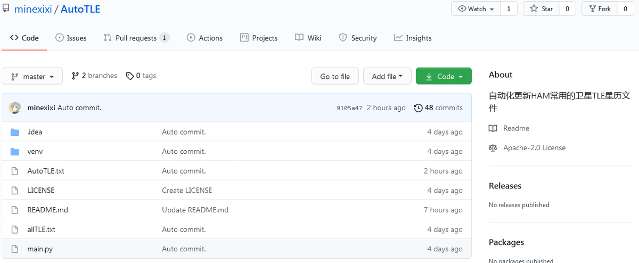
Task: Click the main.py file icon
Action: click(x=15, y=249)
